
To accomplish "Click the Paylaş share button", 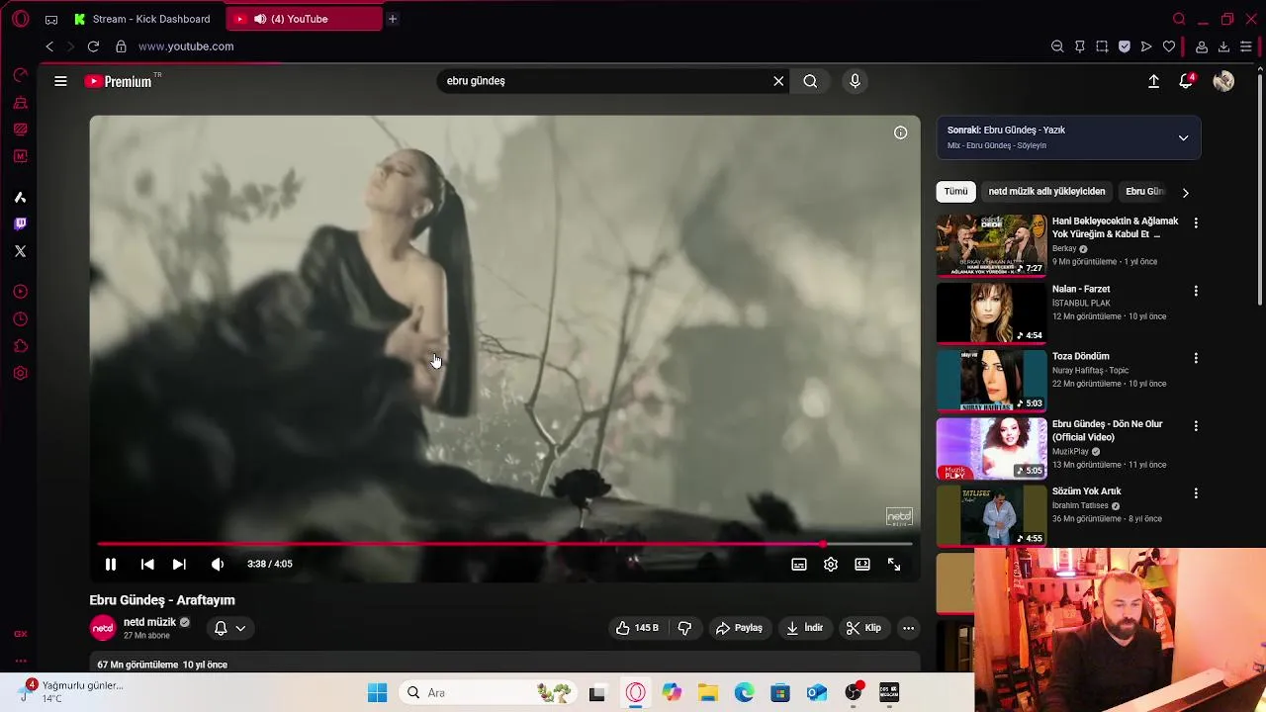I will coord(739,628).
